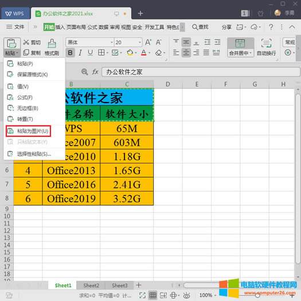Viewport: 301px width, 301px height.
Task: Click the fill color bucket icon
Action: click(130, 53)
